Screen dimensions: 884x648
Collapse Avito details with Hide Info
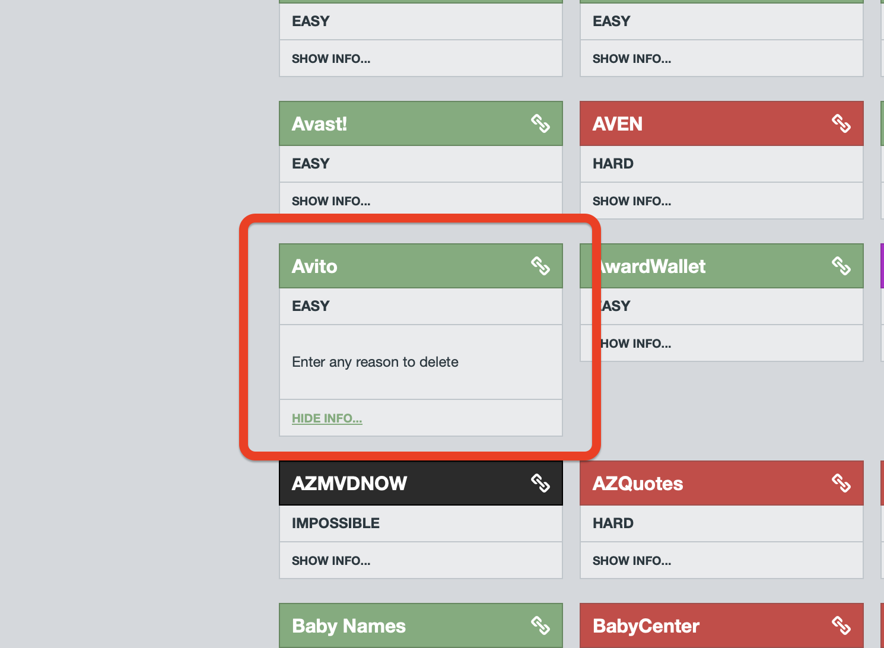[x=327, y=418]
